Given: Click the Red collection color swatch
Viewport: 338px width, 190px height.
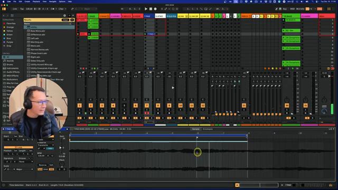Looking at the screenshot, I should (x=4, y=23).
